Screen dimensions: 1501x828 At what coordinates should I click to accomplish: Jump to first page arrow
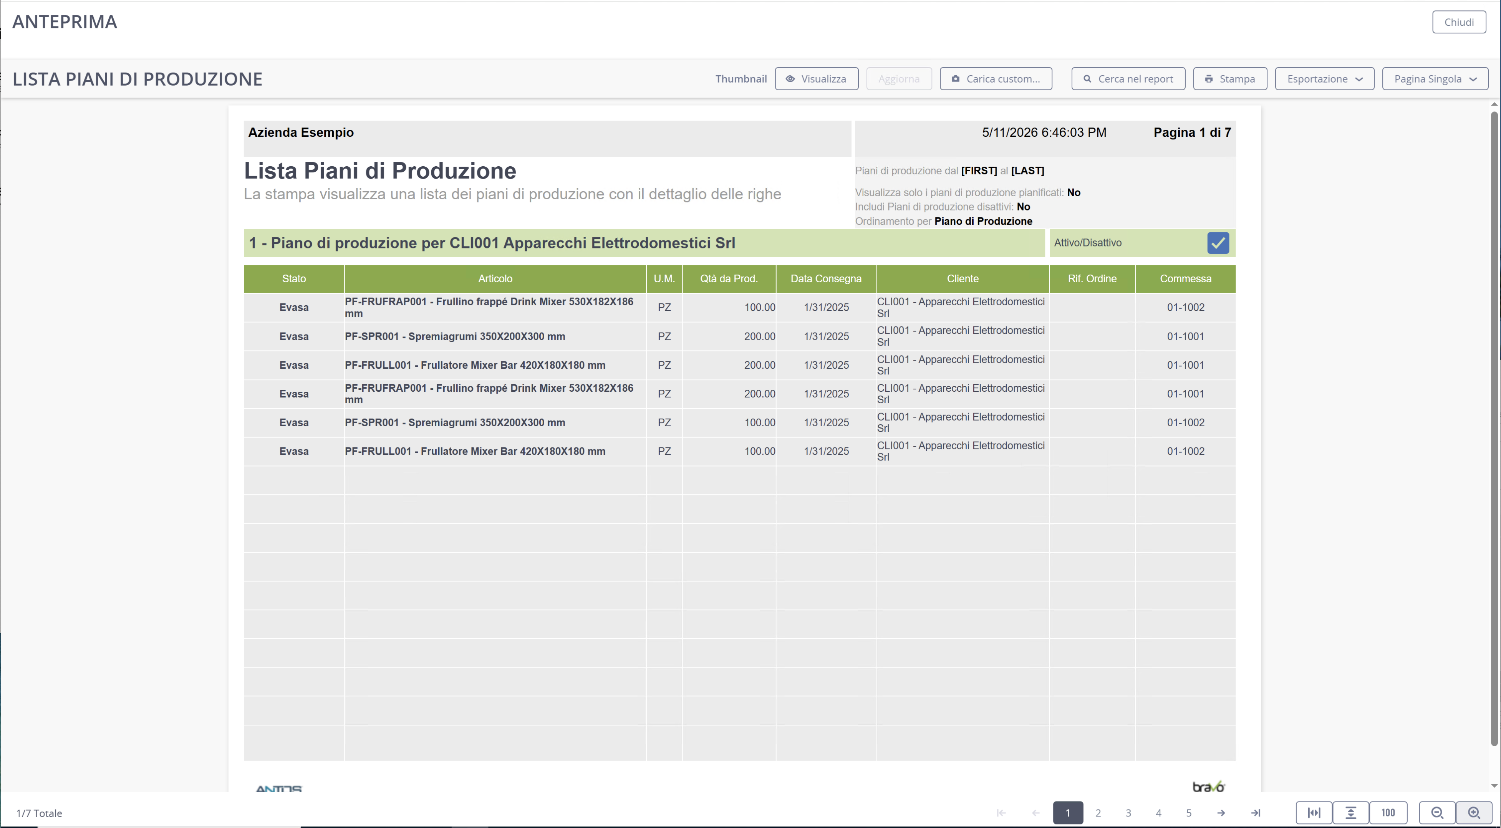(1001, 812)
